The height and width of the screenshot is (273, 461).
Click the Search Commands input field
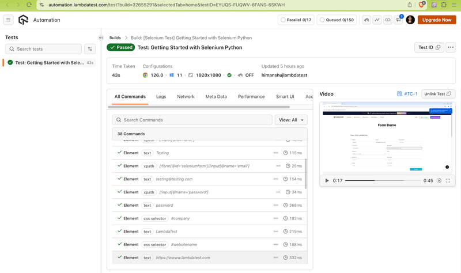(x=192, y=120)
